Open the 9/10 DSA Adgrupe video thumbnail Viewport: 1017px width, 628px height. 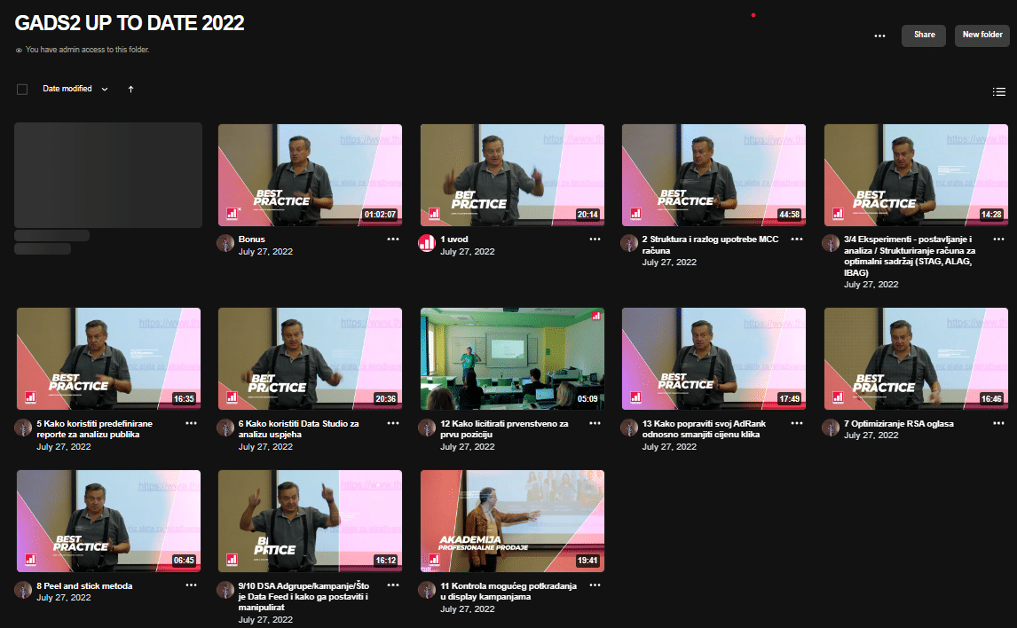click(x=310, y=521)
